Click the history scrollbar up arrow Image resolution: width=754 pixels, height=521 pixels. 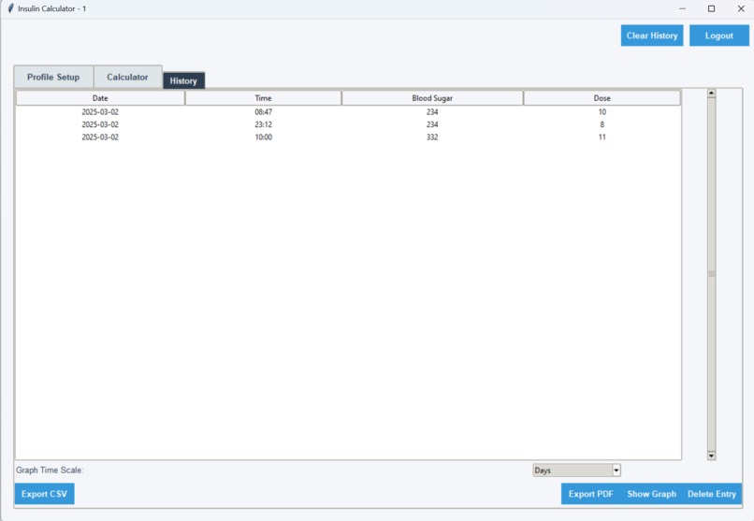[711, 94]
